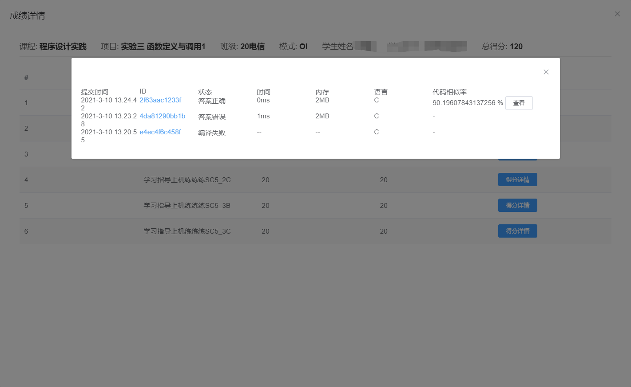Click the 编译失败 status text
This screenshot has width=631, height=387.
coord(212,133)
